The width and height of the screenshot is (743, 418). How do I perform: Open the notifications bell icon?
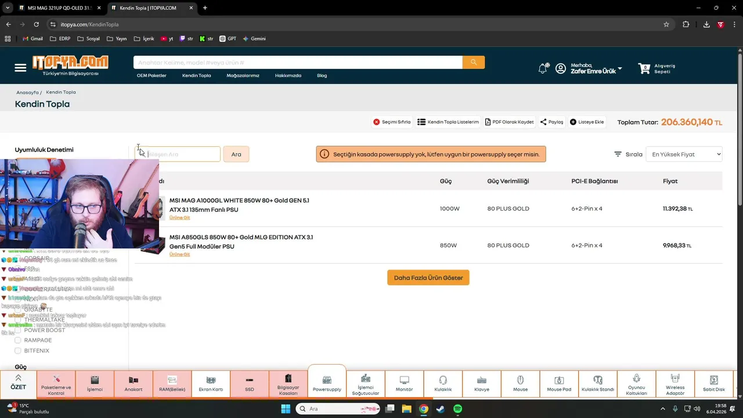pos(543,69)
